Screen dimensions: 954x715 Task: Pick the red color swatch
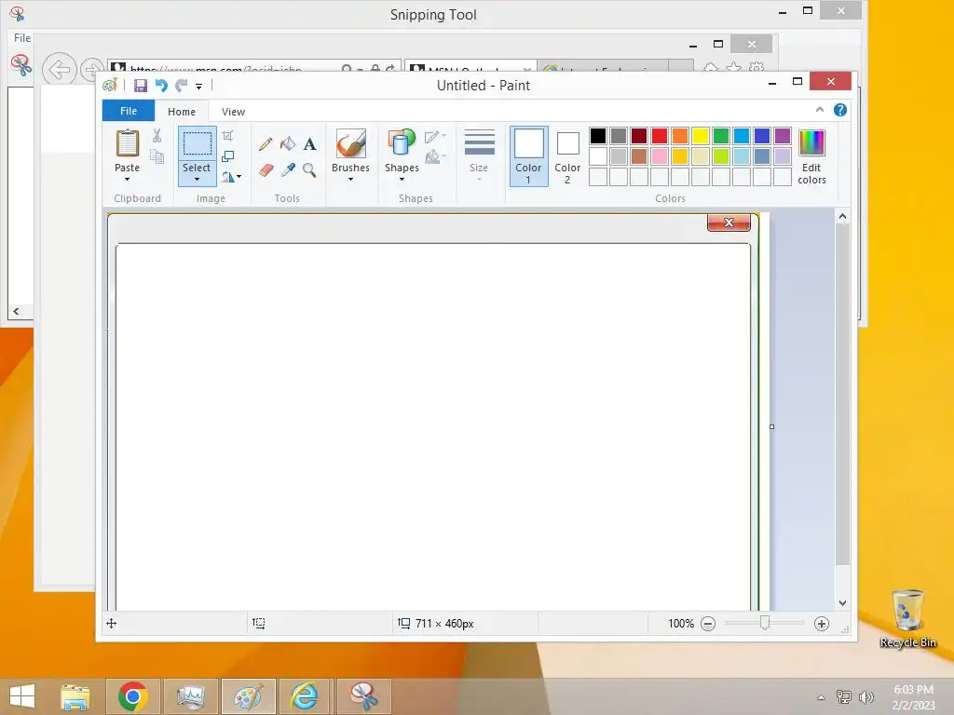click(660, 136)
